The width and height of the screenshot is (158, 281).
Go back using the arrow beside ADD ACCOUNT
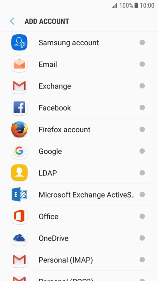(12, 21)
